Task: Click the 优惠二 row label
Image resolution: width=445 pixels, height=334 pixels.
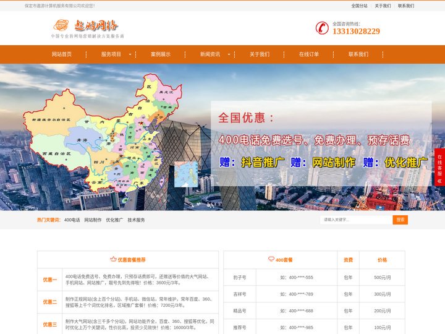Action: tap(49, 302)
